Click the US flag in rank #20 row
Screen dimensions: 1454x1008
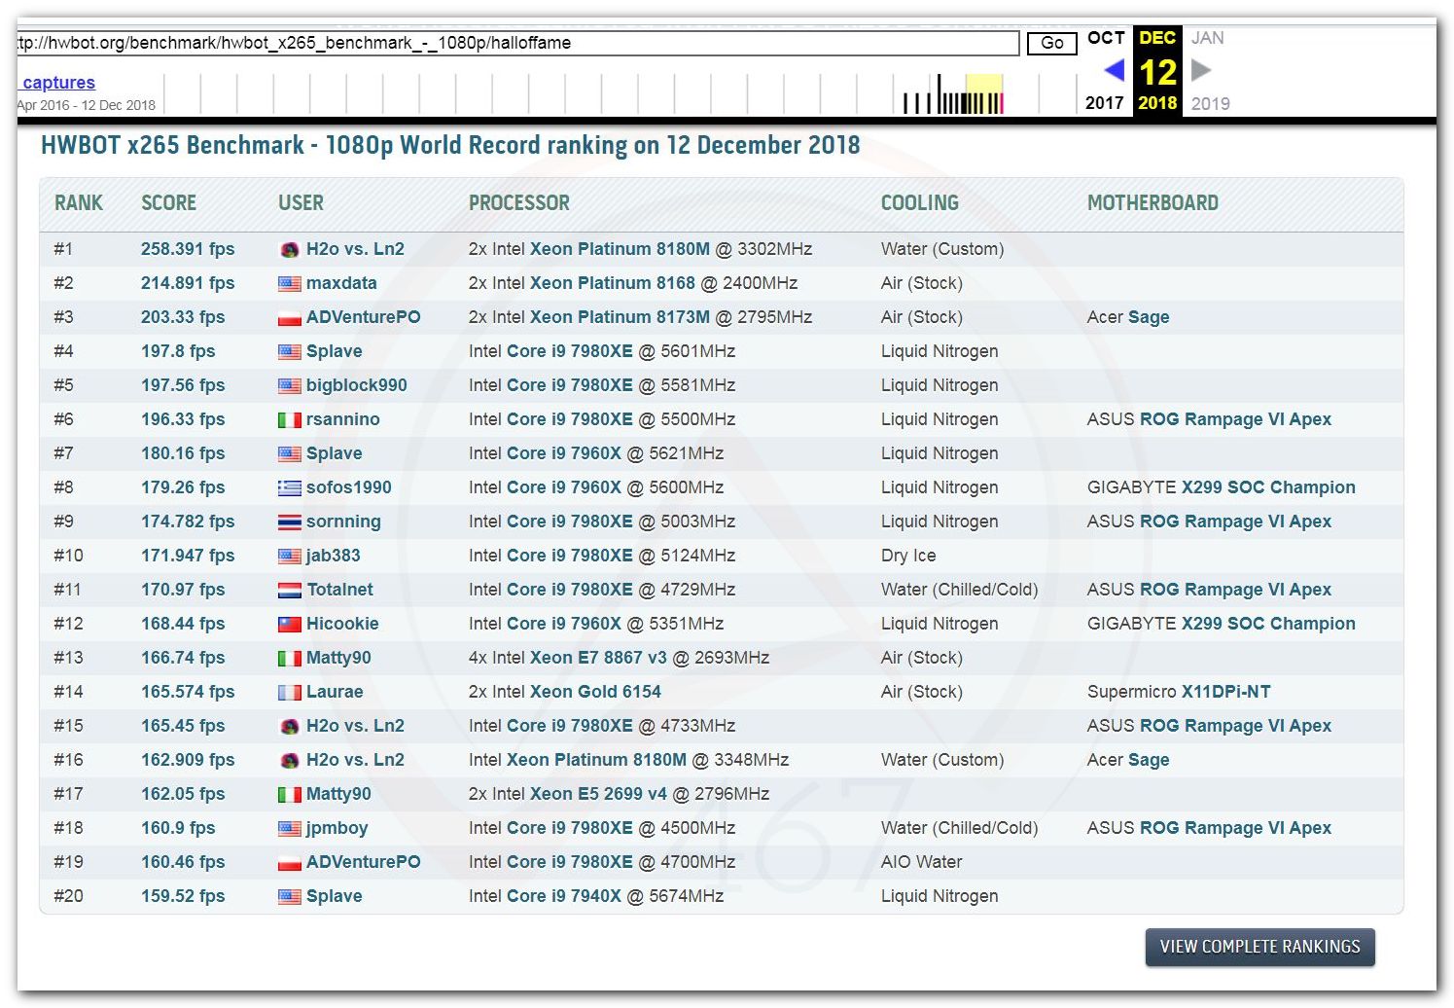289,897
